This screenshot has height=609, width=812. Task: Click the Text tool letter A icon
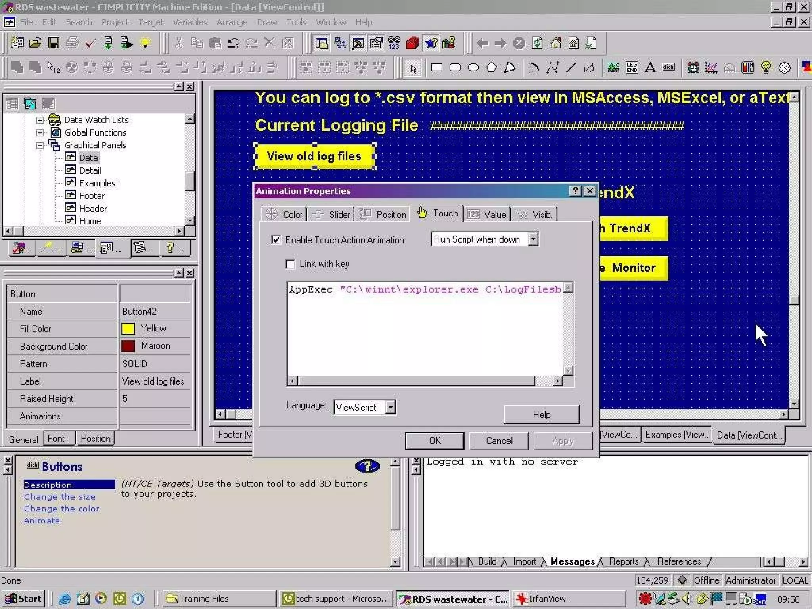coord(650,68)
